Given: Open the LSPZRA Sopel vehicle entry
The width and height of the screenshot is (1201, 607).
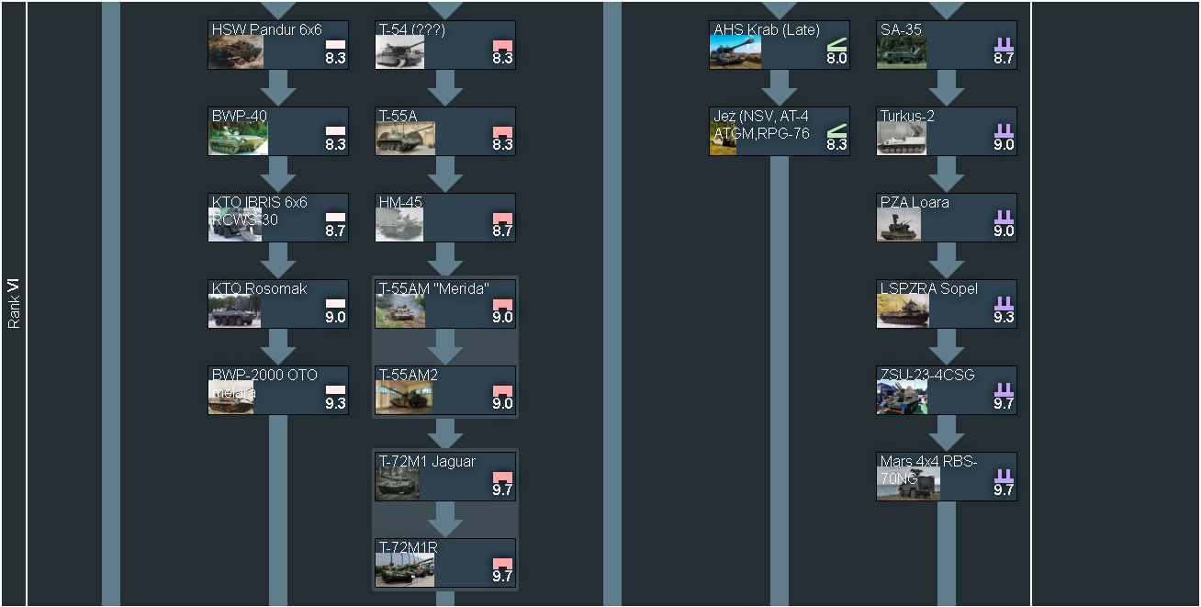Looking at the screenshot, I should pyautogui.click(x=947, y=304).
